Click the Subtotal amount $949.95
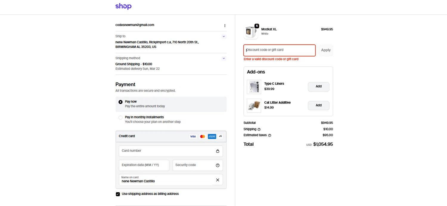The image size is (447, 206). 327,123
